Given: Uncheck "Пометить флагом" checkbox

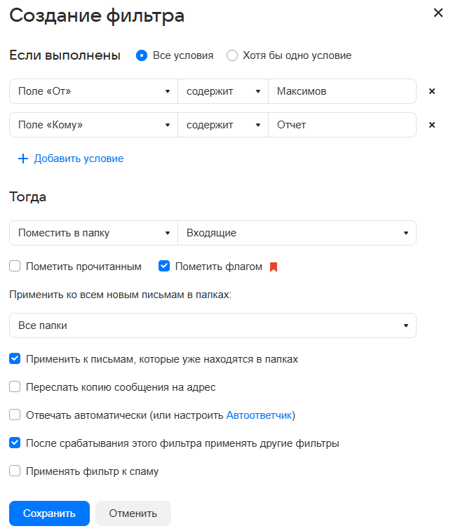Looking at the screenshot, I should pos(164,267).
